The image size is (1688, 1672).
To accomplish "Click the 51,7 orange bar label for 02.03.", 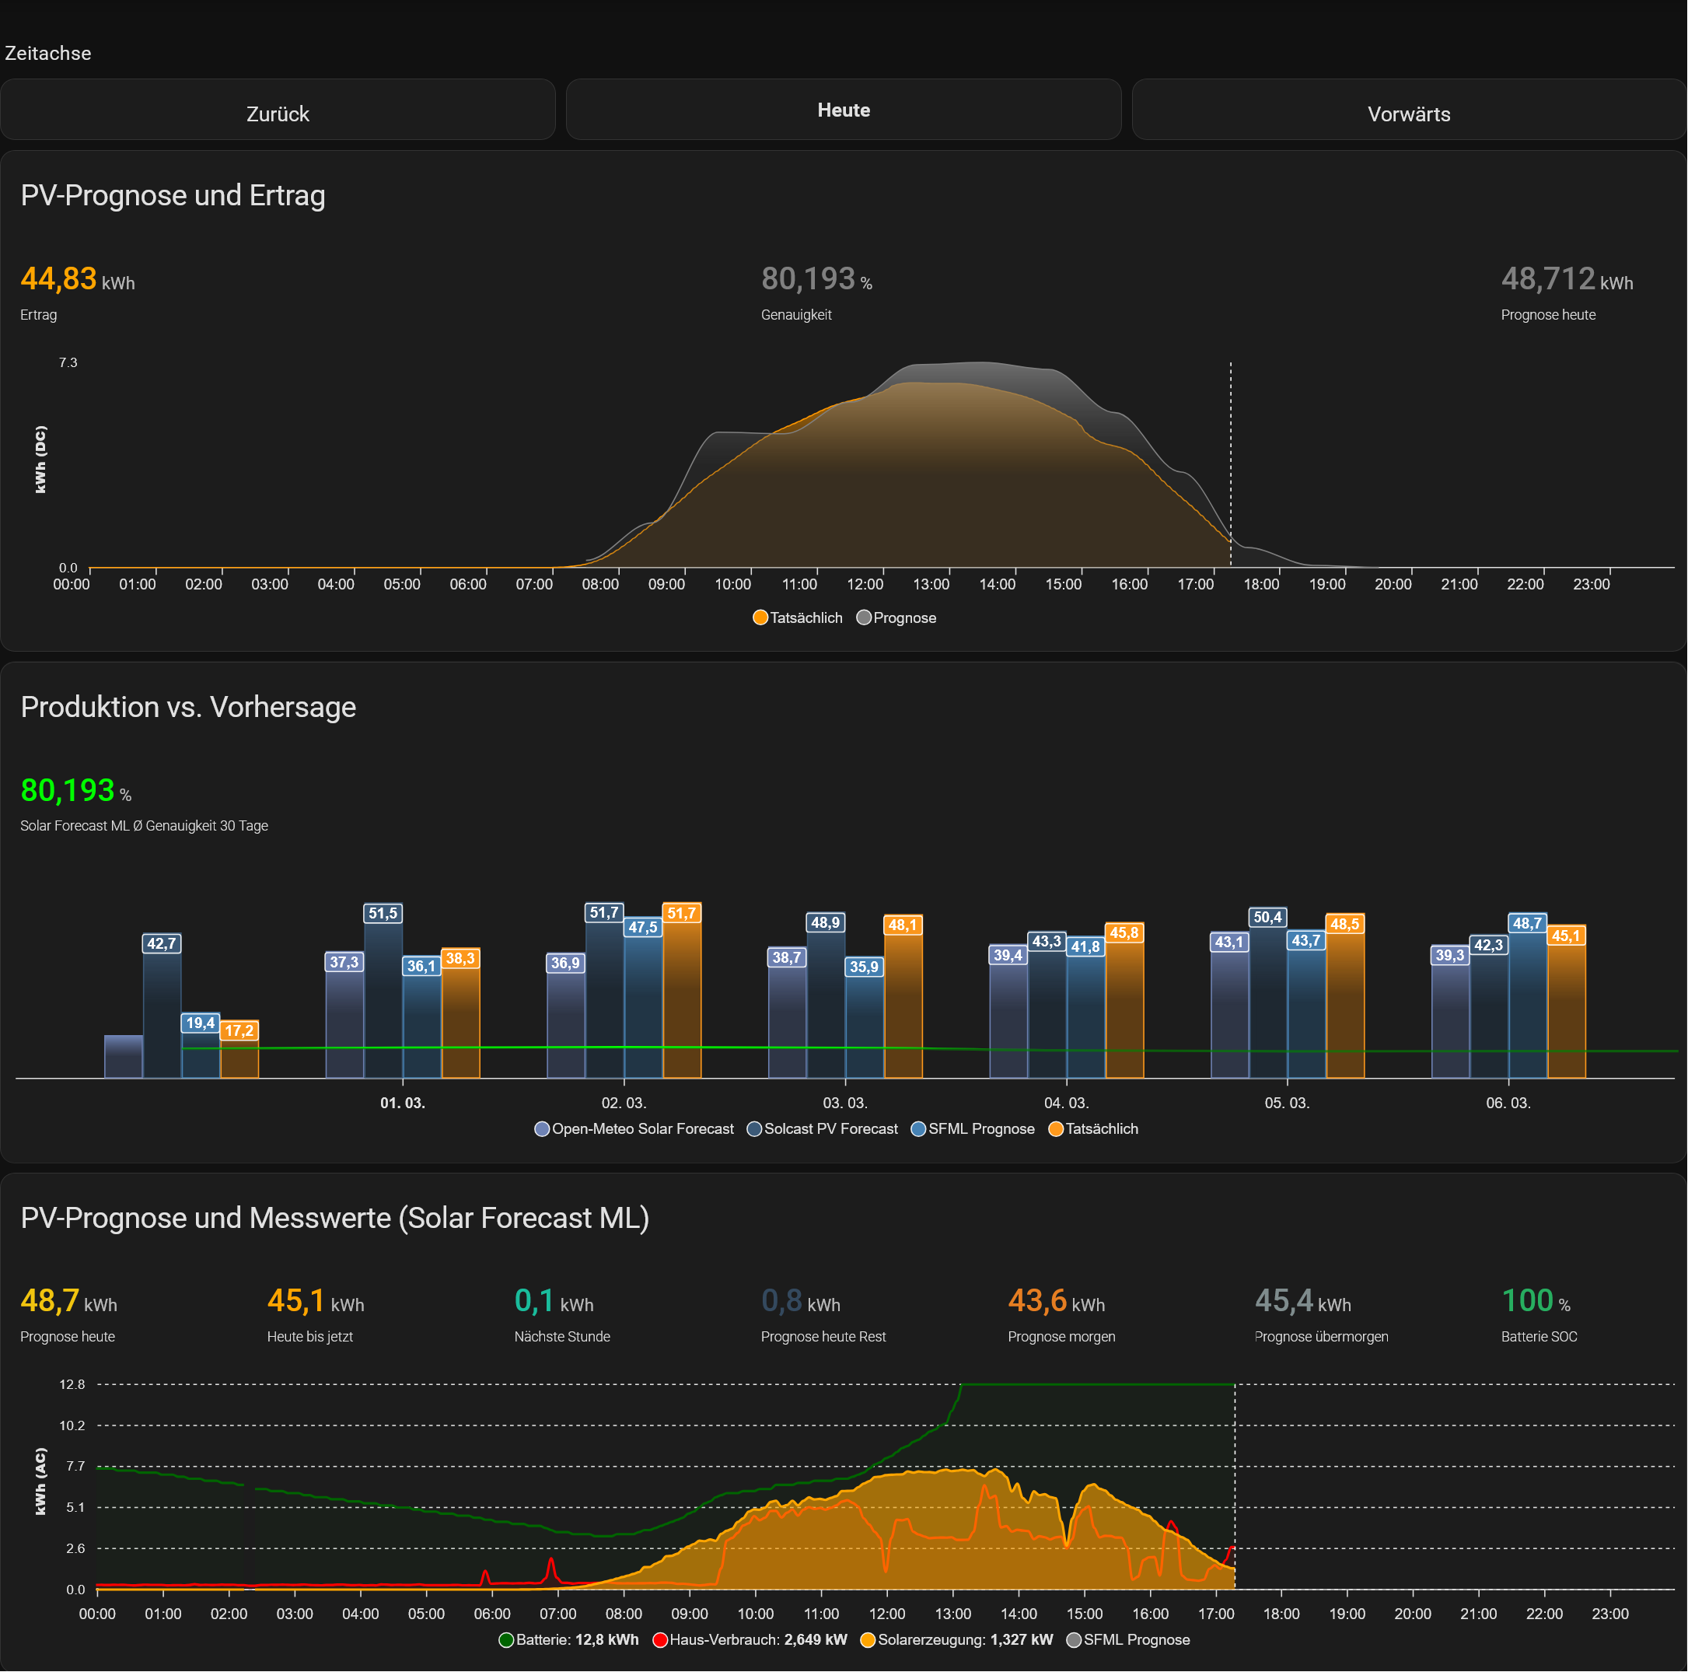I will (x=681, y=913).
